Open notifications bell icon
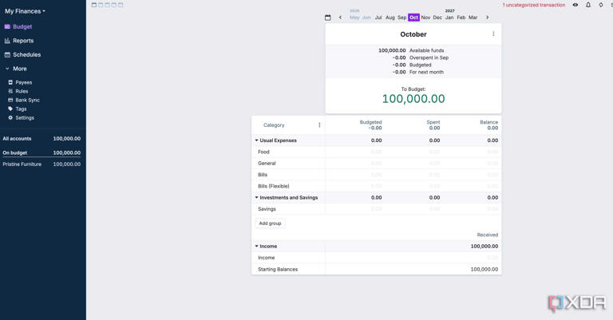The image size is (613, 320). (x=588, y=5)
